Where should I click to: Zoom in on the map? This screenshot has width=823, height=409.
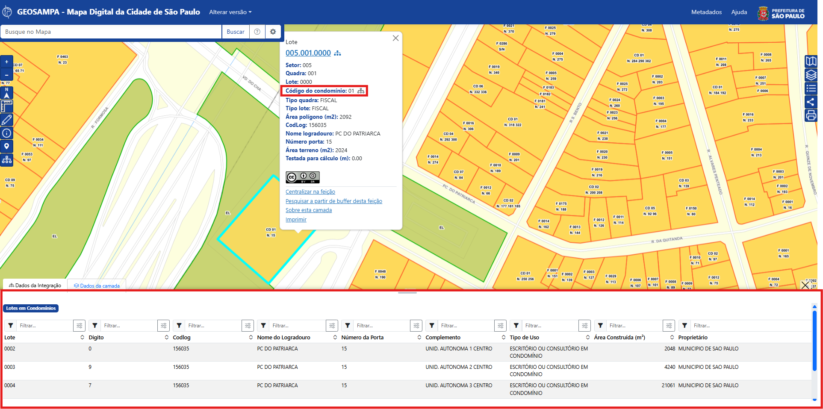point(6,62)
